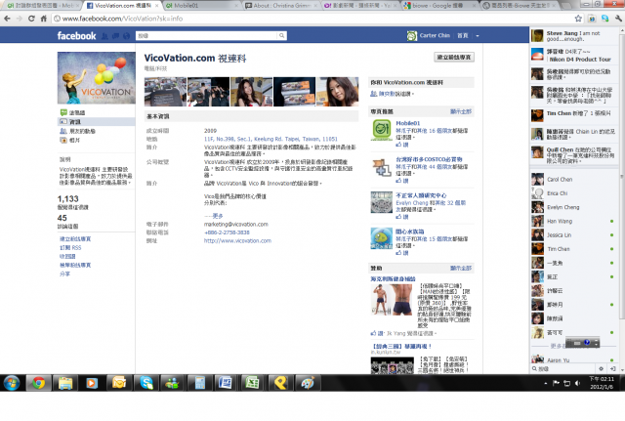Hide the chat sidebar with collapse icon
The width and height of the screenshot is (625, 421).
pyautogui.click(x=613, y=369)
